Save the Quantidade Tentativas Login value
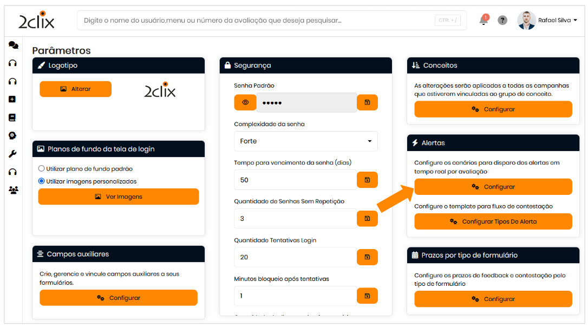588x327 pixels. [367, 257]
